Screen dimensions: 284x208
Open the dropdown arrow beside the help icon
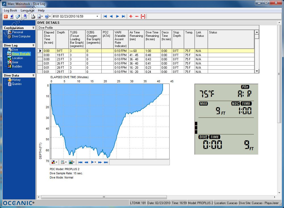(50, 16)
